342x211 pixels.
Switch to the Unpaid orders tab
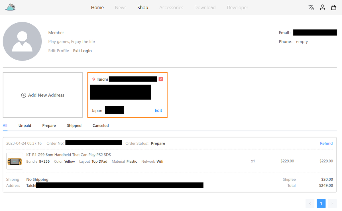click(25, 126)
